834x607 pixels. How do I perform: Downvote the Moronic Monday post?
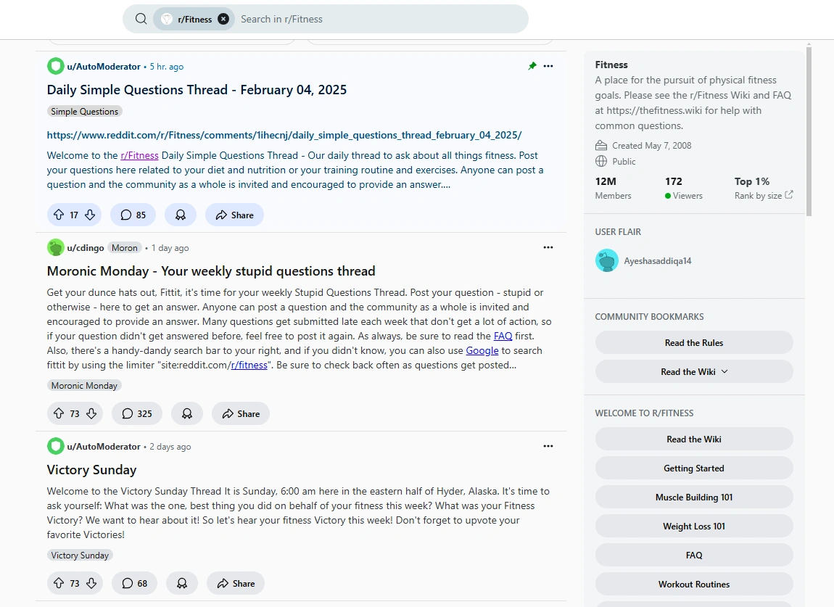91,413
